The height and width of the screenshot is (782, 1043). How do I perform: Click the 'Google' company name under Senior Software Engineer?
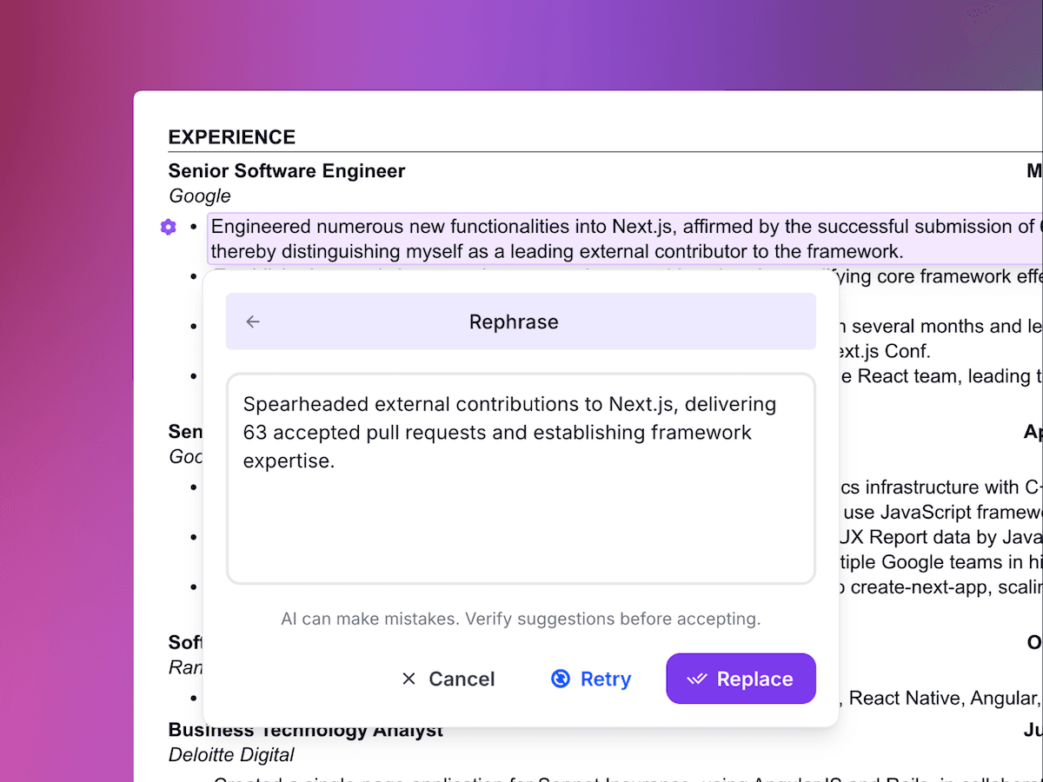pyautogui.click(x=200, y=196)
